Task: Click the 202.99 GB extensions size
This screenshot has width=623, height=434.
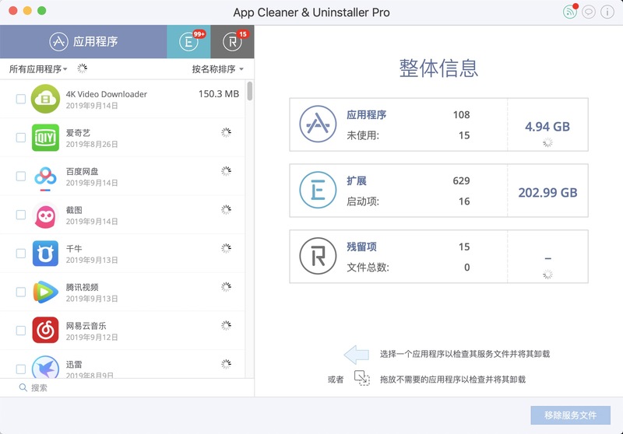Action: 547,193
